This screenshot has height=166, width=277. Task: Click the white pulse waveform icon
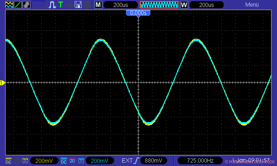click(x=52, y=5)
